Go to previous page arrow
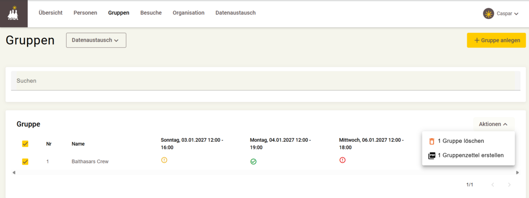The width and height of the screenshot is (529, 198). point(493,184)
